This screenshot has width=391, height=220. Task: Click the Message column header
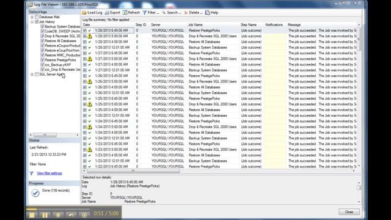pos(322,24)
